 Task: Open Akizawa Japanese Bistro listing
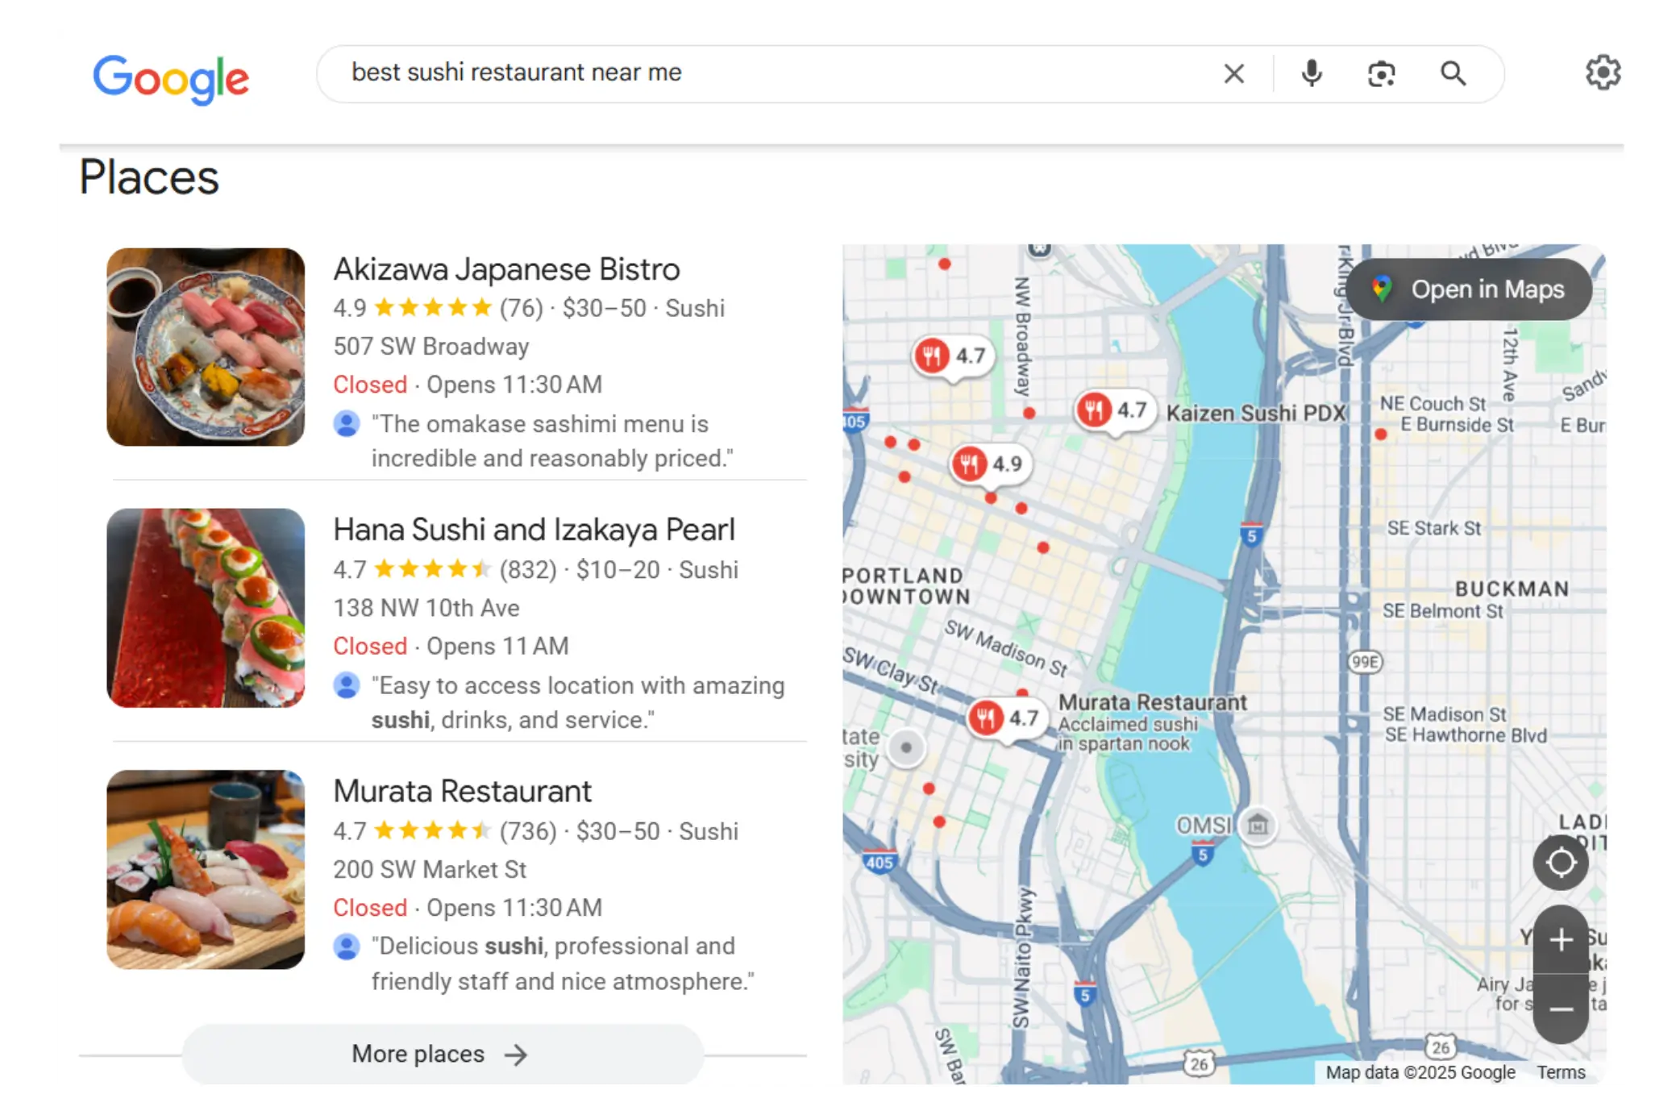coord(506,269)
